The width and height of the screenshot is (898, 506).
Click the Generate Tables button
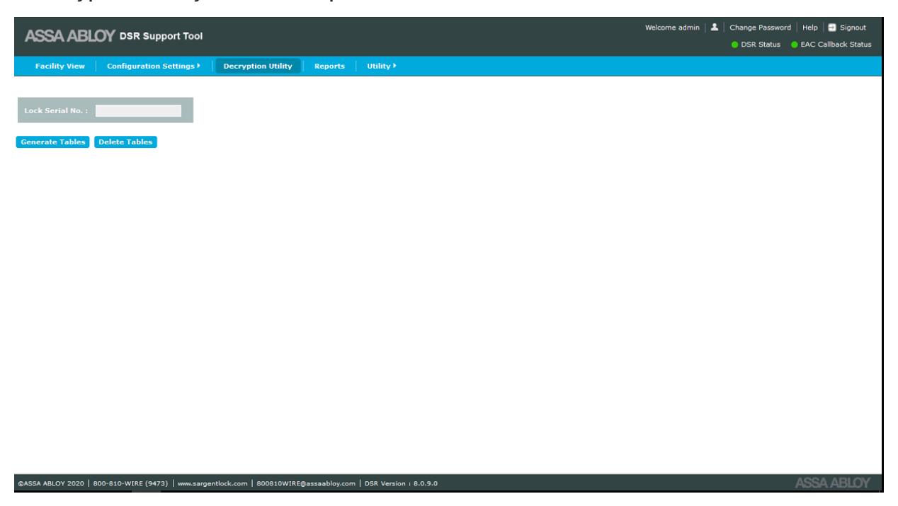pyautogui.click(x=52, y=142)
